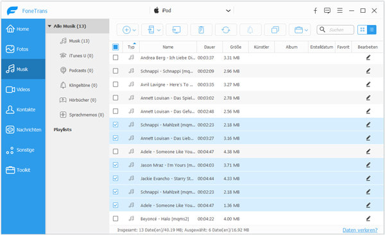Open the feedback chat icon
The width and height of the screenshot is (385, 235).
pos(327,10)
